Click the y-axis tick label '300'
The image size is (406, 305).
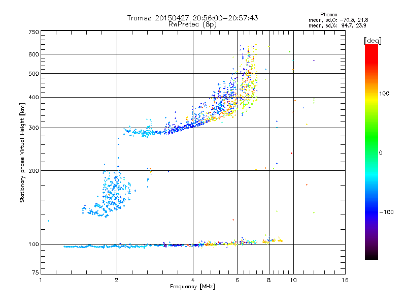pos(33,128)
